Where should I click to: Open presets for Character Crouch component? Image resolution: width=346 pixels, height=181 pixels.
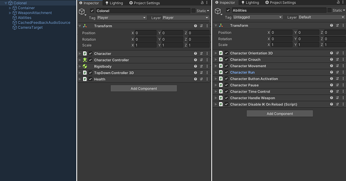[337, 60]
